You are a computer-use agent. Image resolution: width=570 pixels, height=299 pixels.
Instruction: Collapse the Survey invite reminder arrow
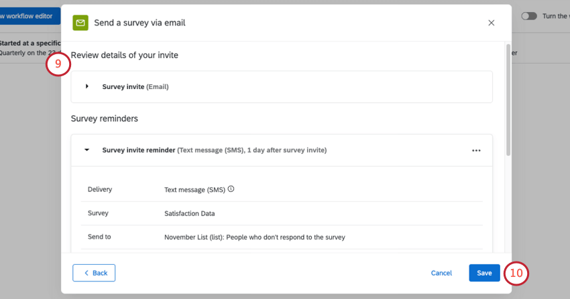[x=87, y=151]
